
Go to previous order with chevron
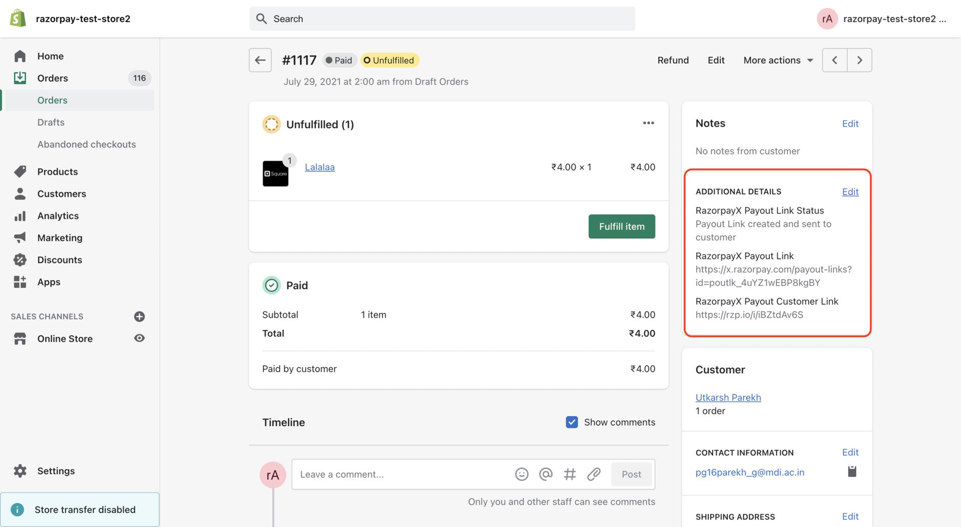835,60
